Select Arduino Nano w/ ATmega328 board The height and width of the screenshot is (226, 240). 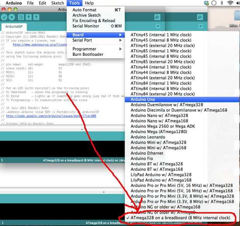pos(182,116)
